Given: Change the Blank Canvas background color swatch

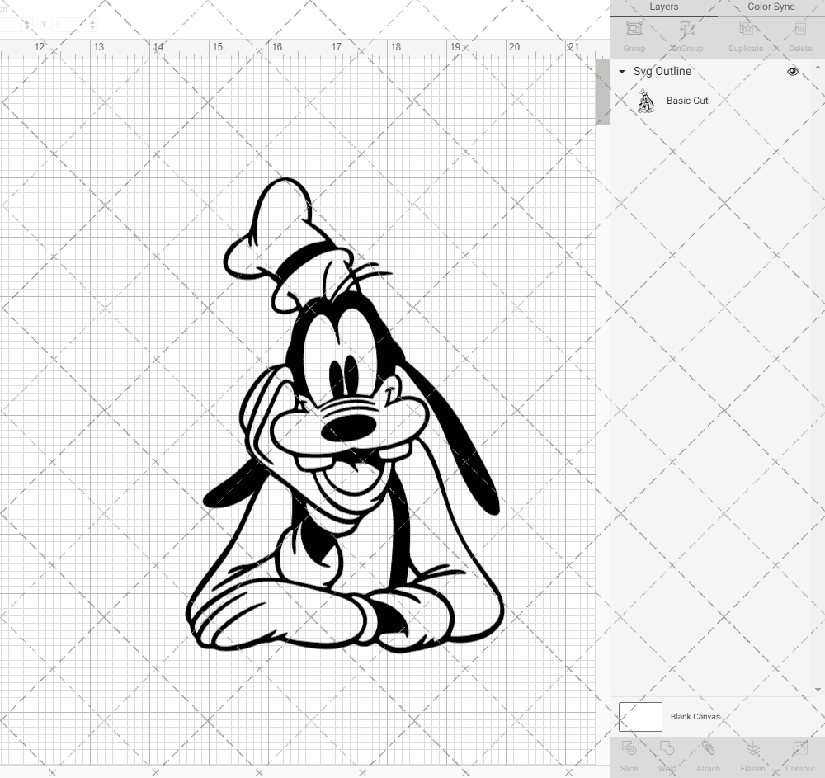Looking at the screenshot, I should pyautogui.click(x=641, y=716).
